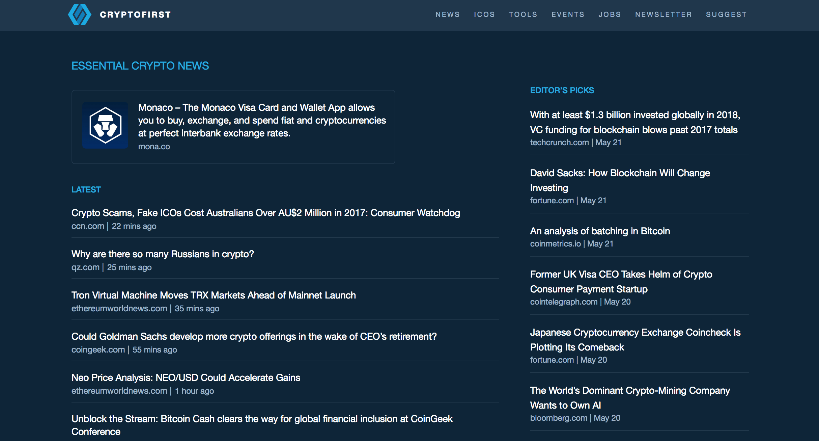The height and width of the screenshot is (441, 819).
Task: Click the Monaco shield logo thumbnail
Action: [x=105, y=125]
